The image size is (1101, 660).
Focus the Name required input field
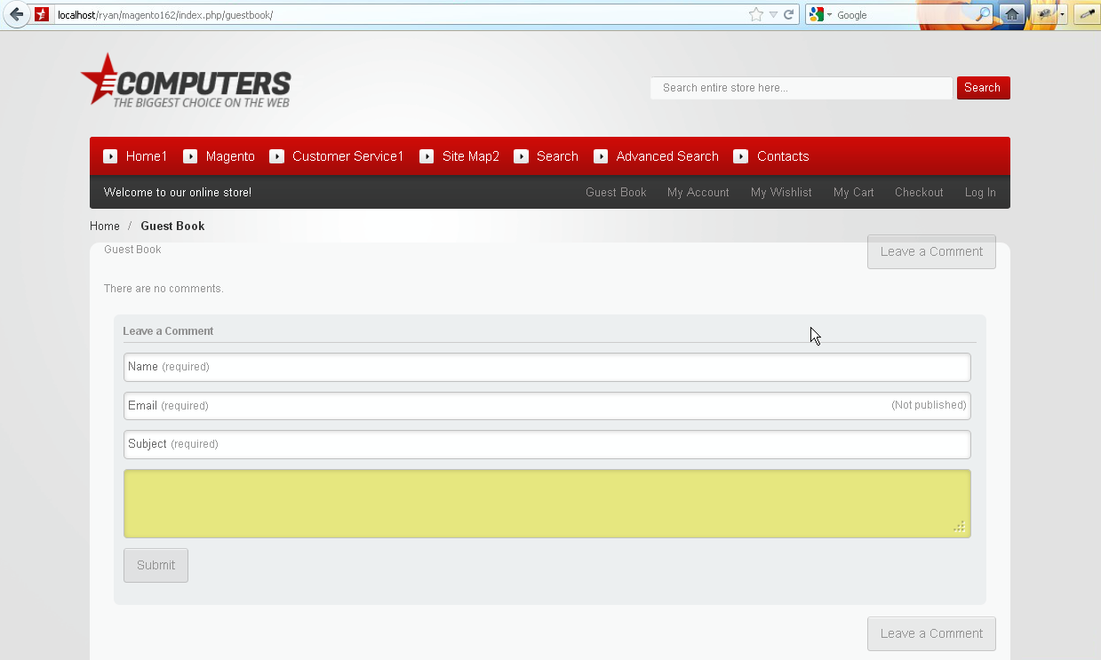click(547, 367)
